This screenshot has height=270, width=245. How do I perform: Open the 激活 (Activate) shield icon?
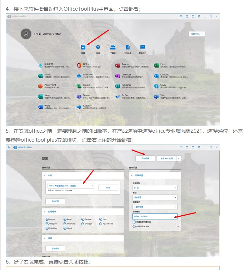98,47
